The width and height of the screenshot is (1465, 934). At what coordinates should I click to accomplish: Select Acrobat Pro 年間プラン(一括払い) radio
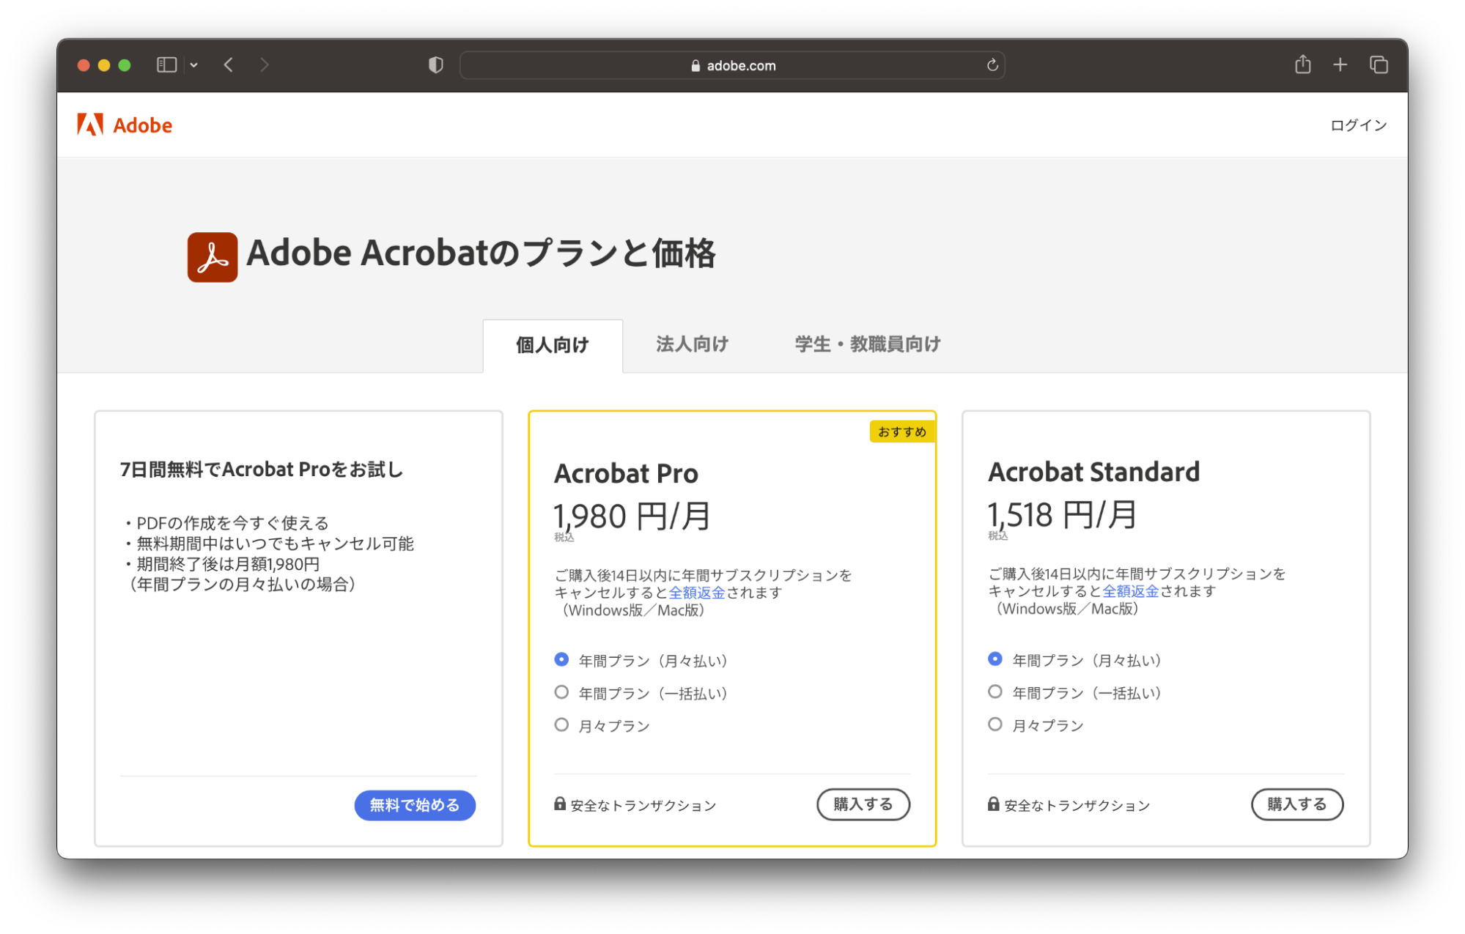tap(561, 692)
